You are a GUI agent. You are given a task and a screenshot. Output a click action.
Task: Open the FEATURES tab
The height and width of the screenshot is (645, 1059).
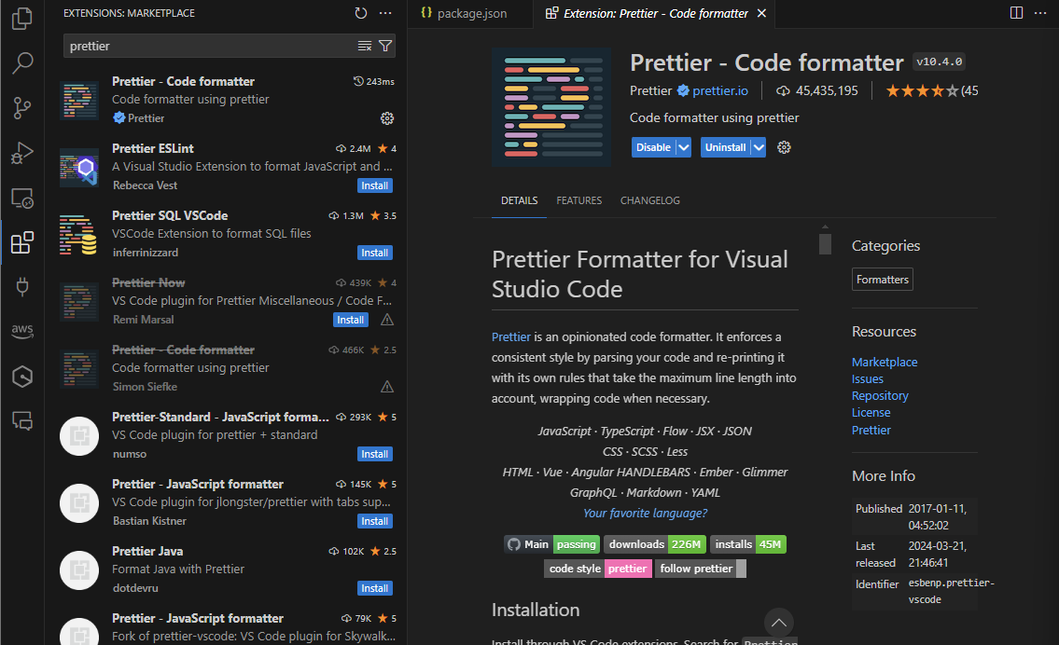click(x=578, y=200)
